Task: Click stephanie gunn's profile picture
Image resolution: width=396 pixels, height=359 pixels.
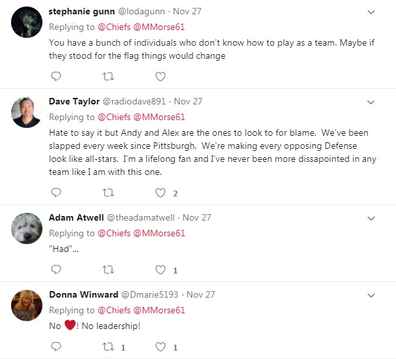Action: (x=27, y=24)
